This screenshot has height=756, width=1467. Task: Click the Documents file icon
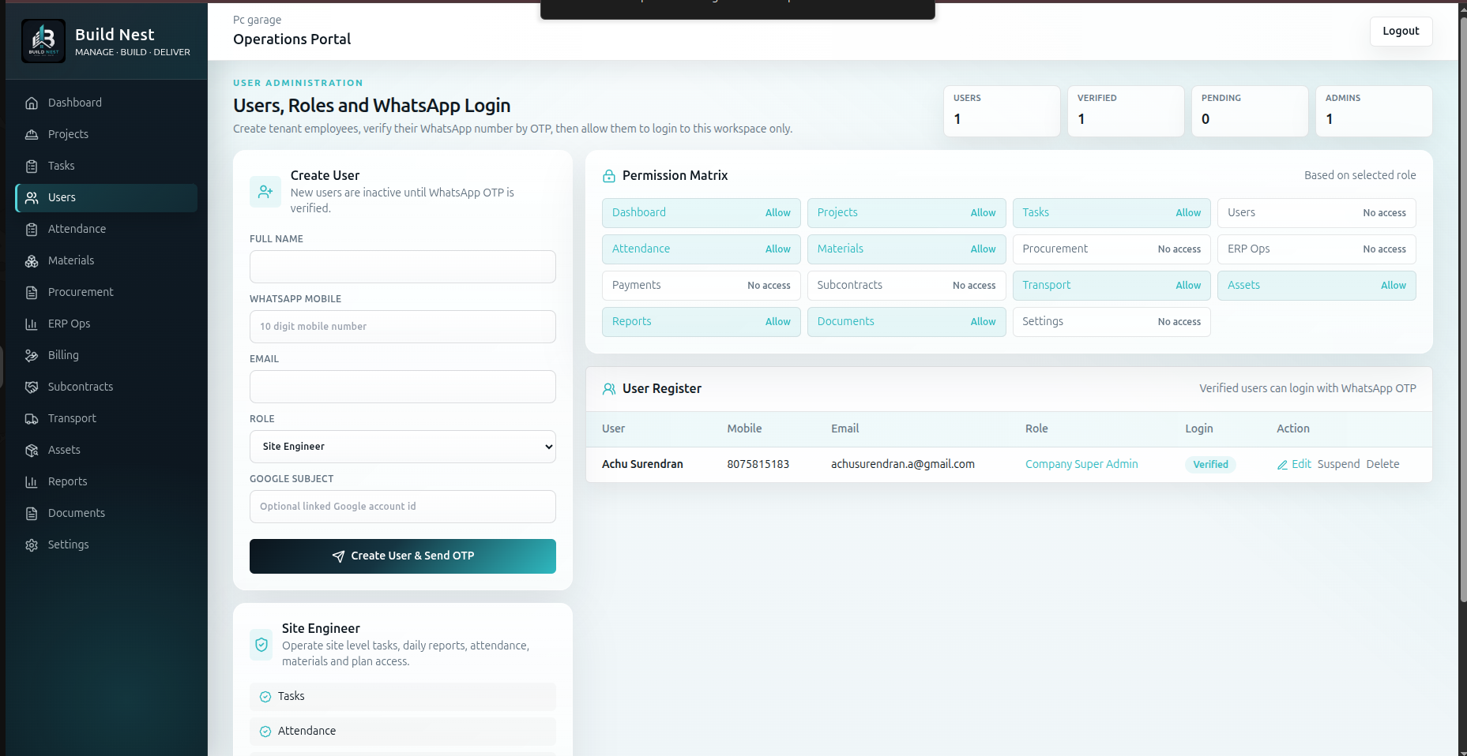point(32,513)
